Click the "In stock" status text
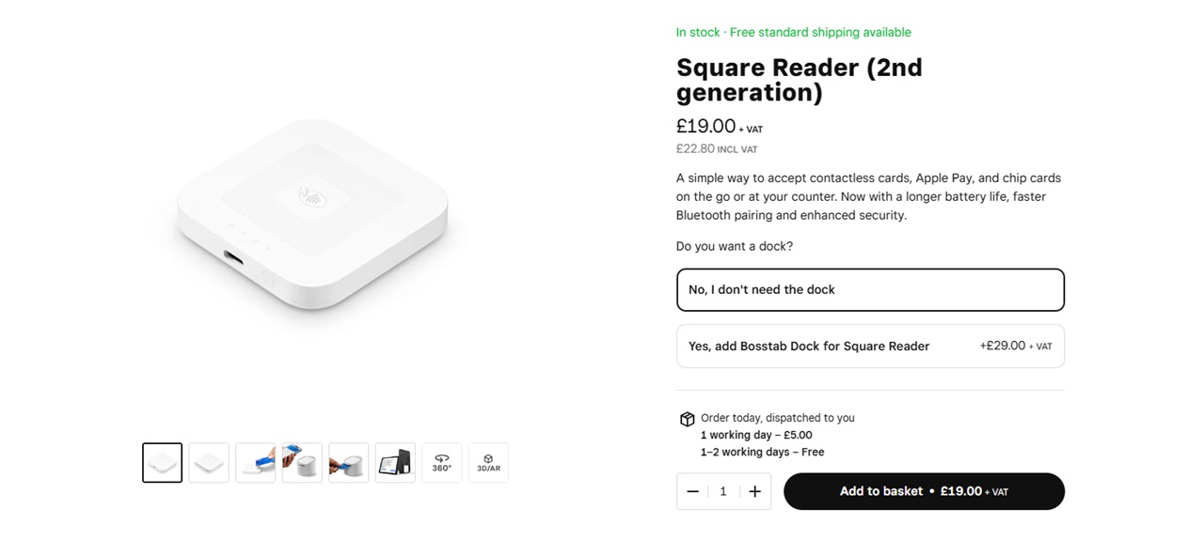The width and height of the screenshot is (1204, 555). coord(697,31)
